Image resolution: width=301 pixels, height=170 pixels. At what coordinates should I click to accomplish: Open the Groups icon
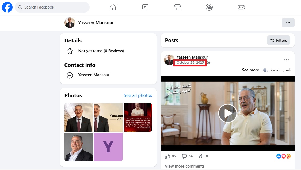tap(209, 7)
